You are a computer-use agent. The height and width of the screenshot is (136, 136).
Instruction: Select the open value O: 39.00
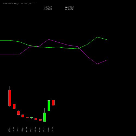(x=48, y=9)
